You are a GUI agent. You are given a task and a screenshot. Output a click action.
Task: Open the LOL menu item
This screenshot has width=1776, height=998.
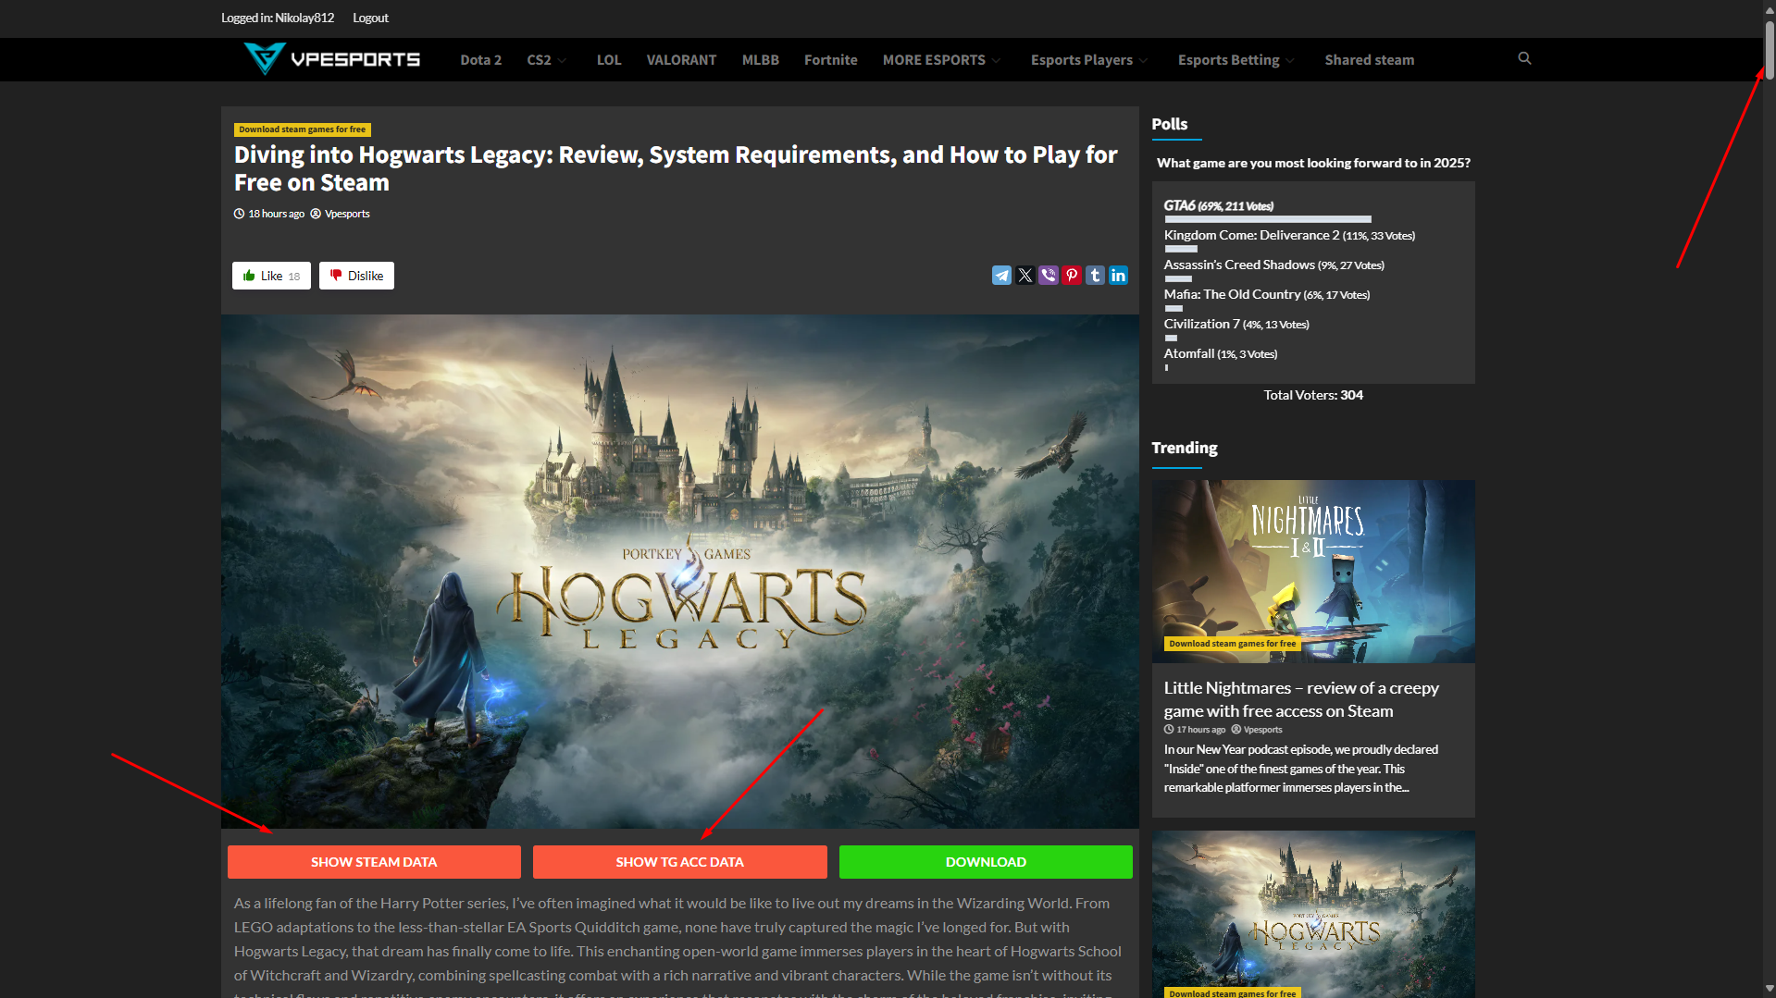pyautogui.click(x=609, y=60)
